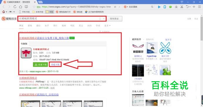Bookmark the page with the star icon

click(x=34, y=7)
